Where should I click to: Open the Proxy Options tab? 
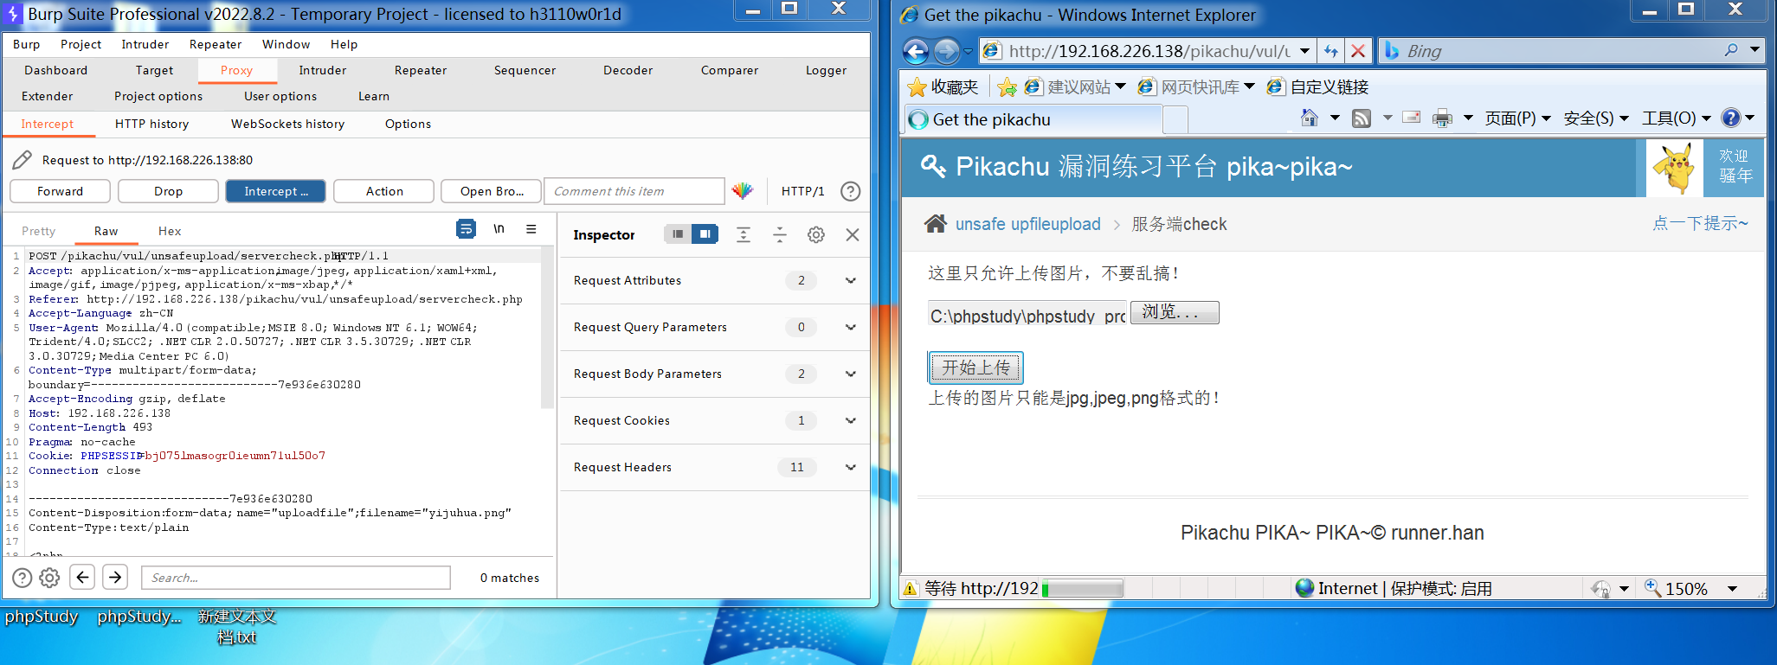tap(408, 124)
